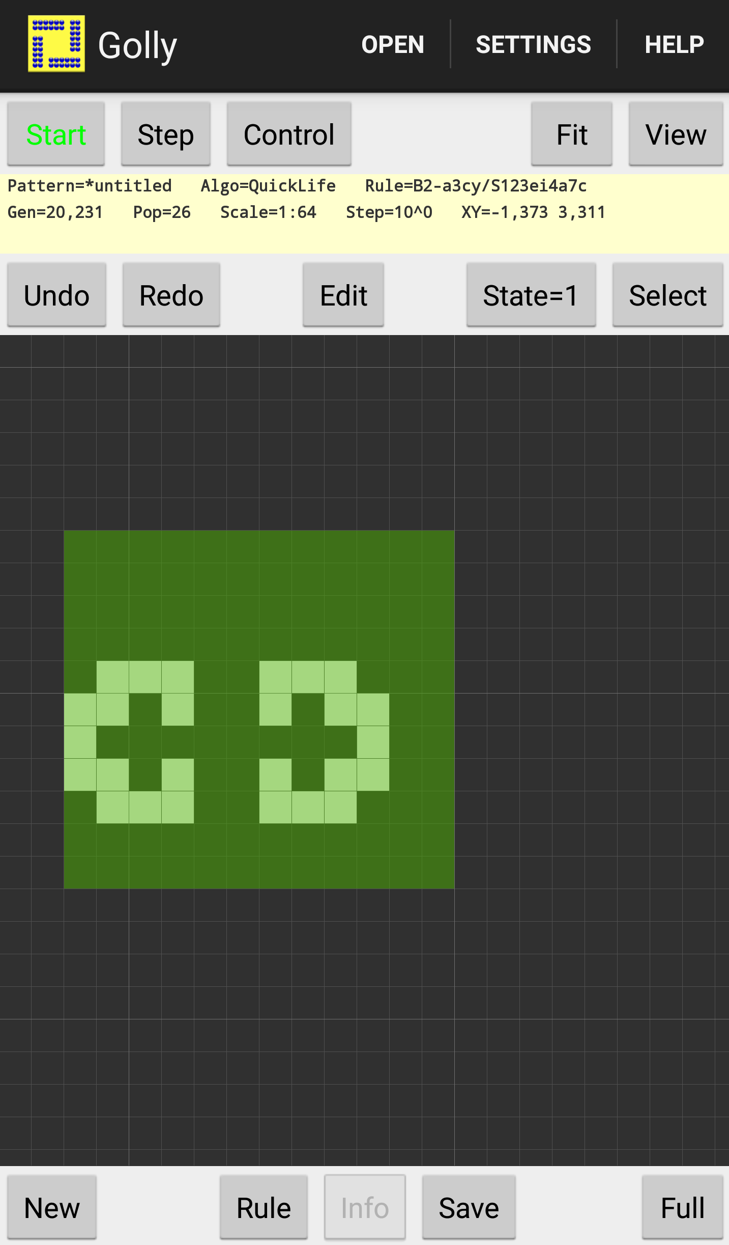Screen dimensions: 729x1245
Task: Open SETTINGS from the action bar
Action: (533, 45)
